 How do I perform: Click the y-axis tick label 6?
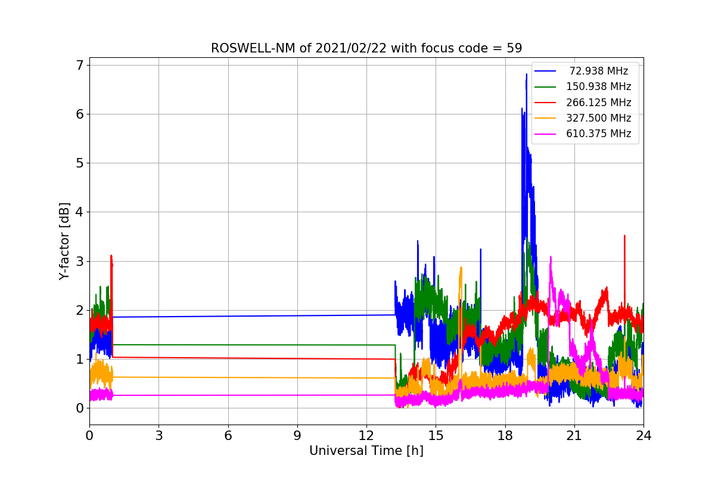80,114
